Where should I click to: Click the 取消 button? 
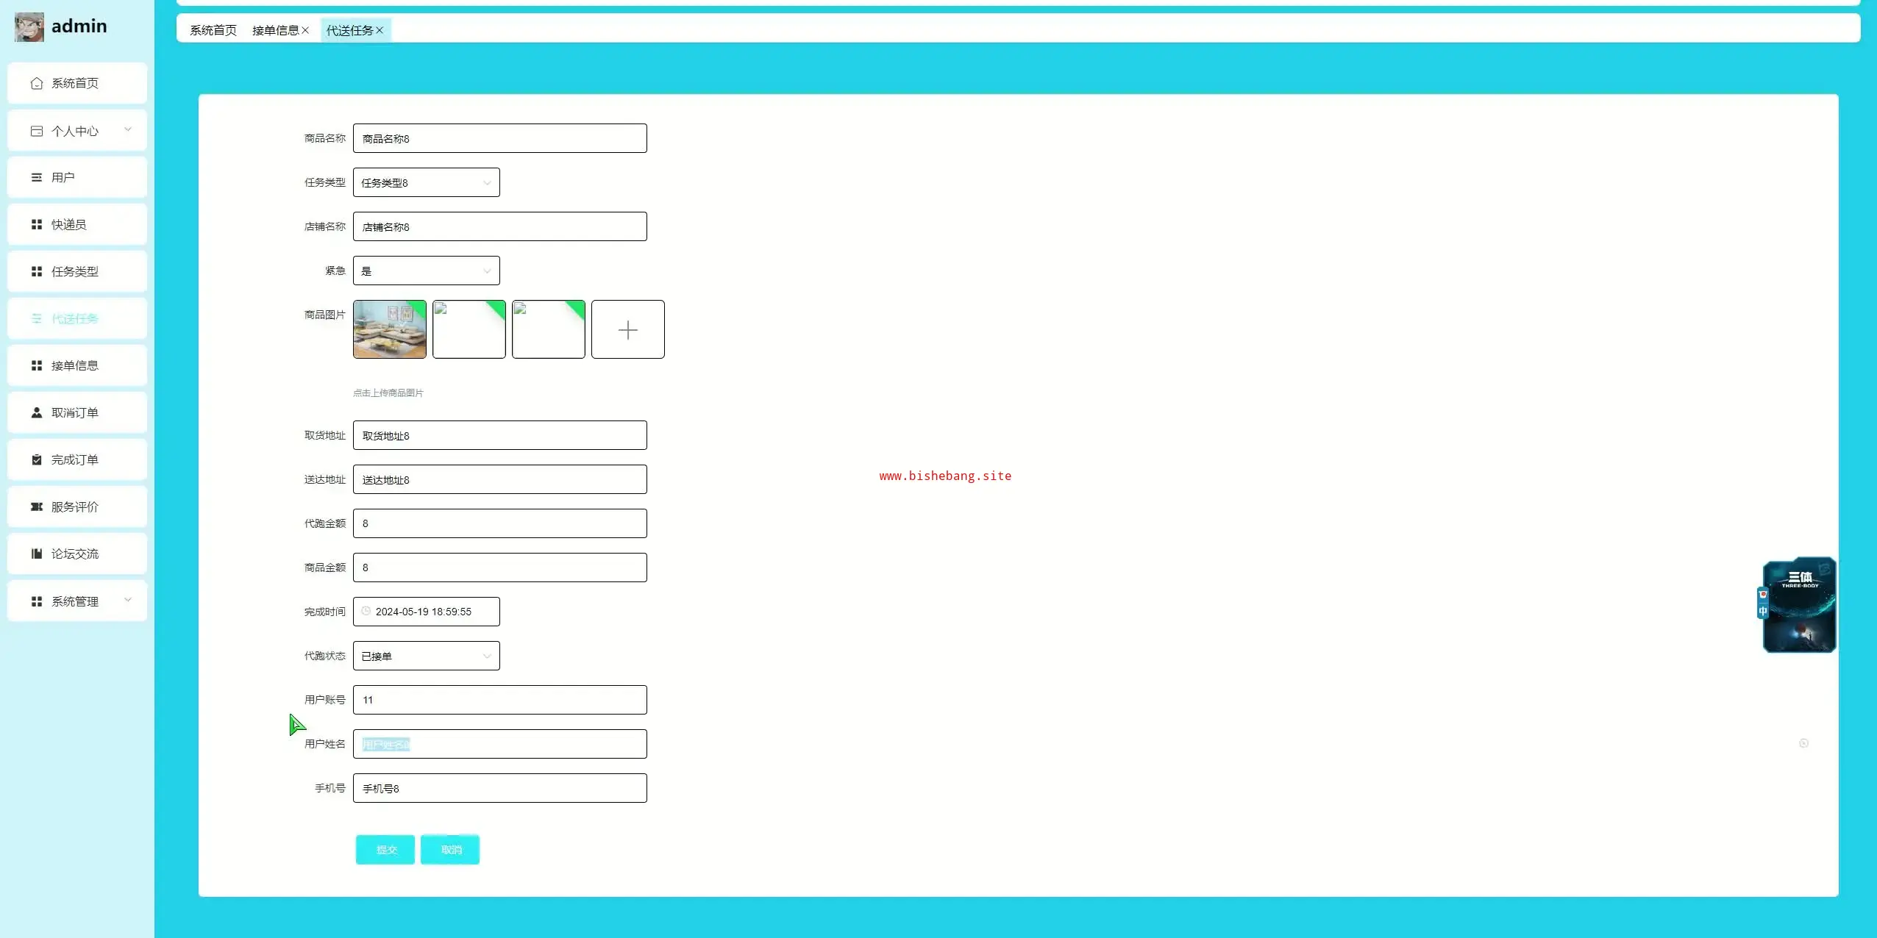pyautogui.click(x=450, y=850)
